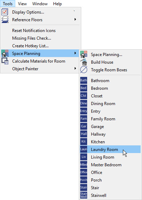
Task: Open the View menu
Action: click(22, 4)
